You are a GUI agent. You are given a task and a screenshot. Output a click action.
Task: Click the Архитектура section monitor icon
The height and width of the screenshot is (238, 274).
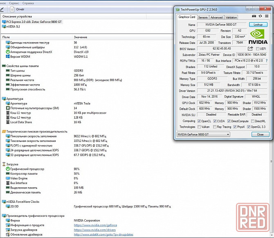tap(4, 99)
